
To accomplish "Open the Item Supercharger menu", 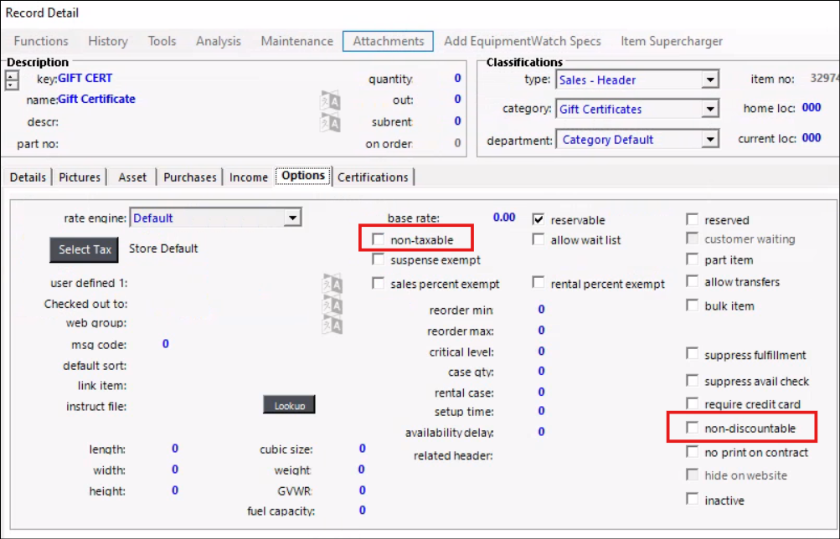I will pyautogui.click(x=671, y=41).
